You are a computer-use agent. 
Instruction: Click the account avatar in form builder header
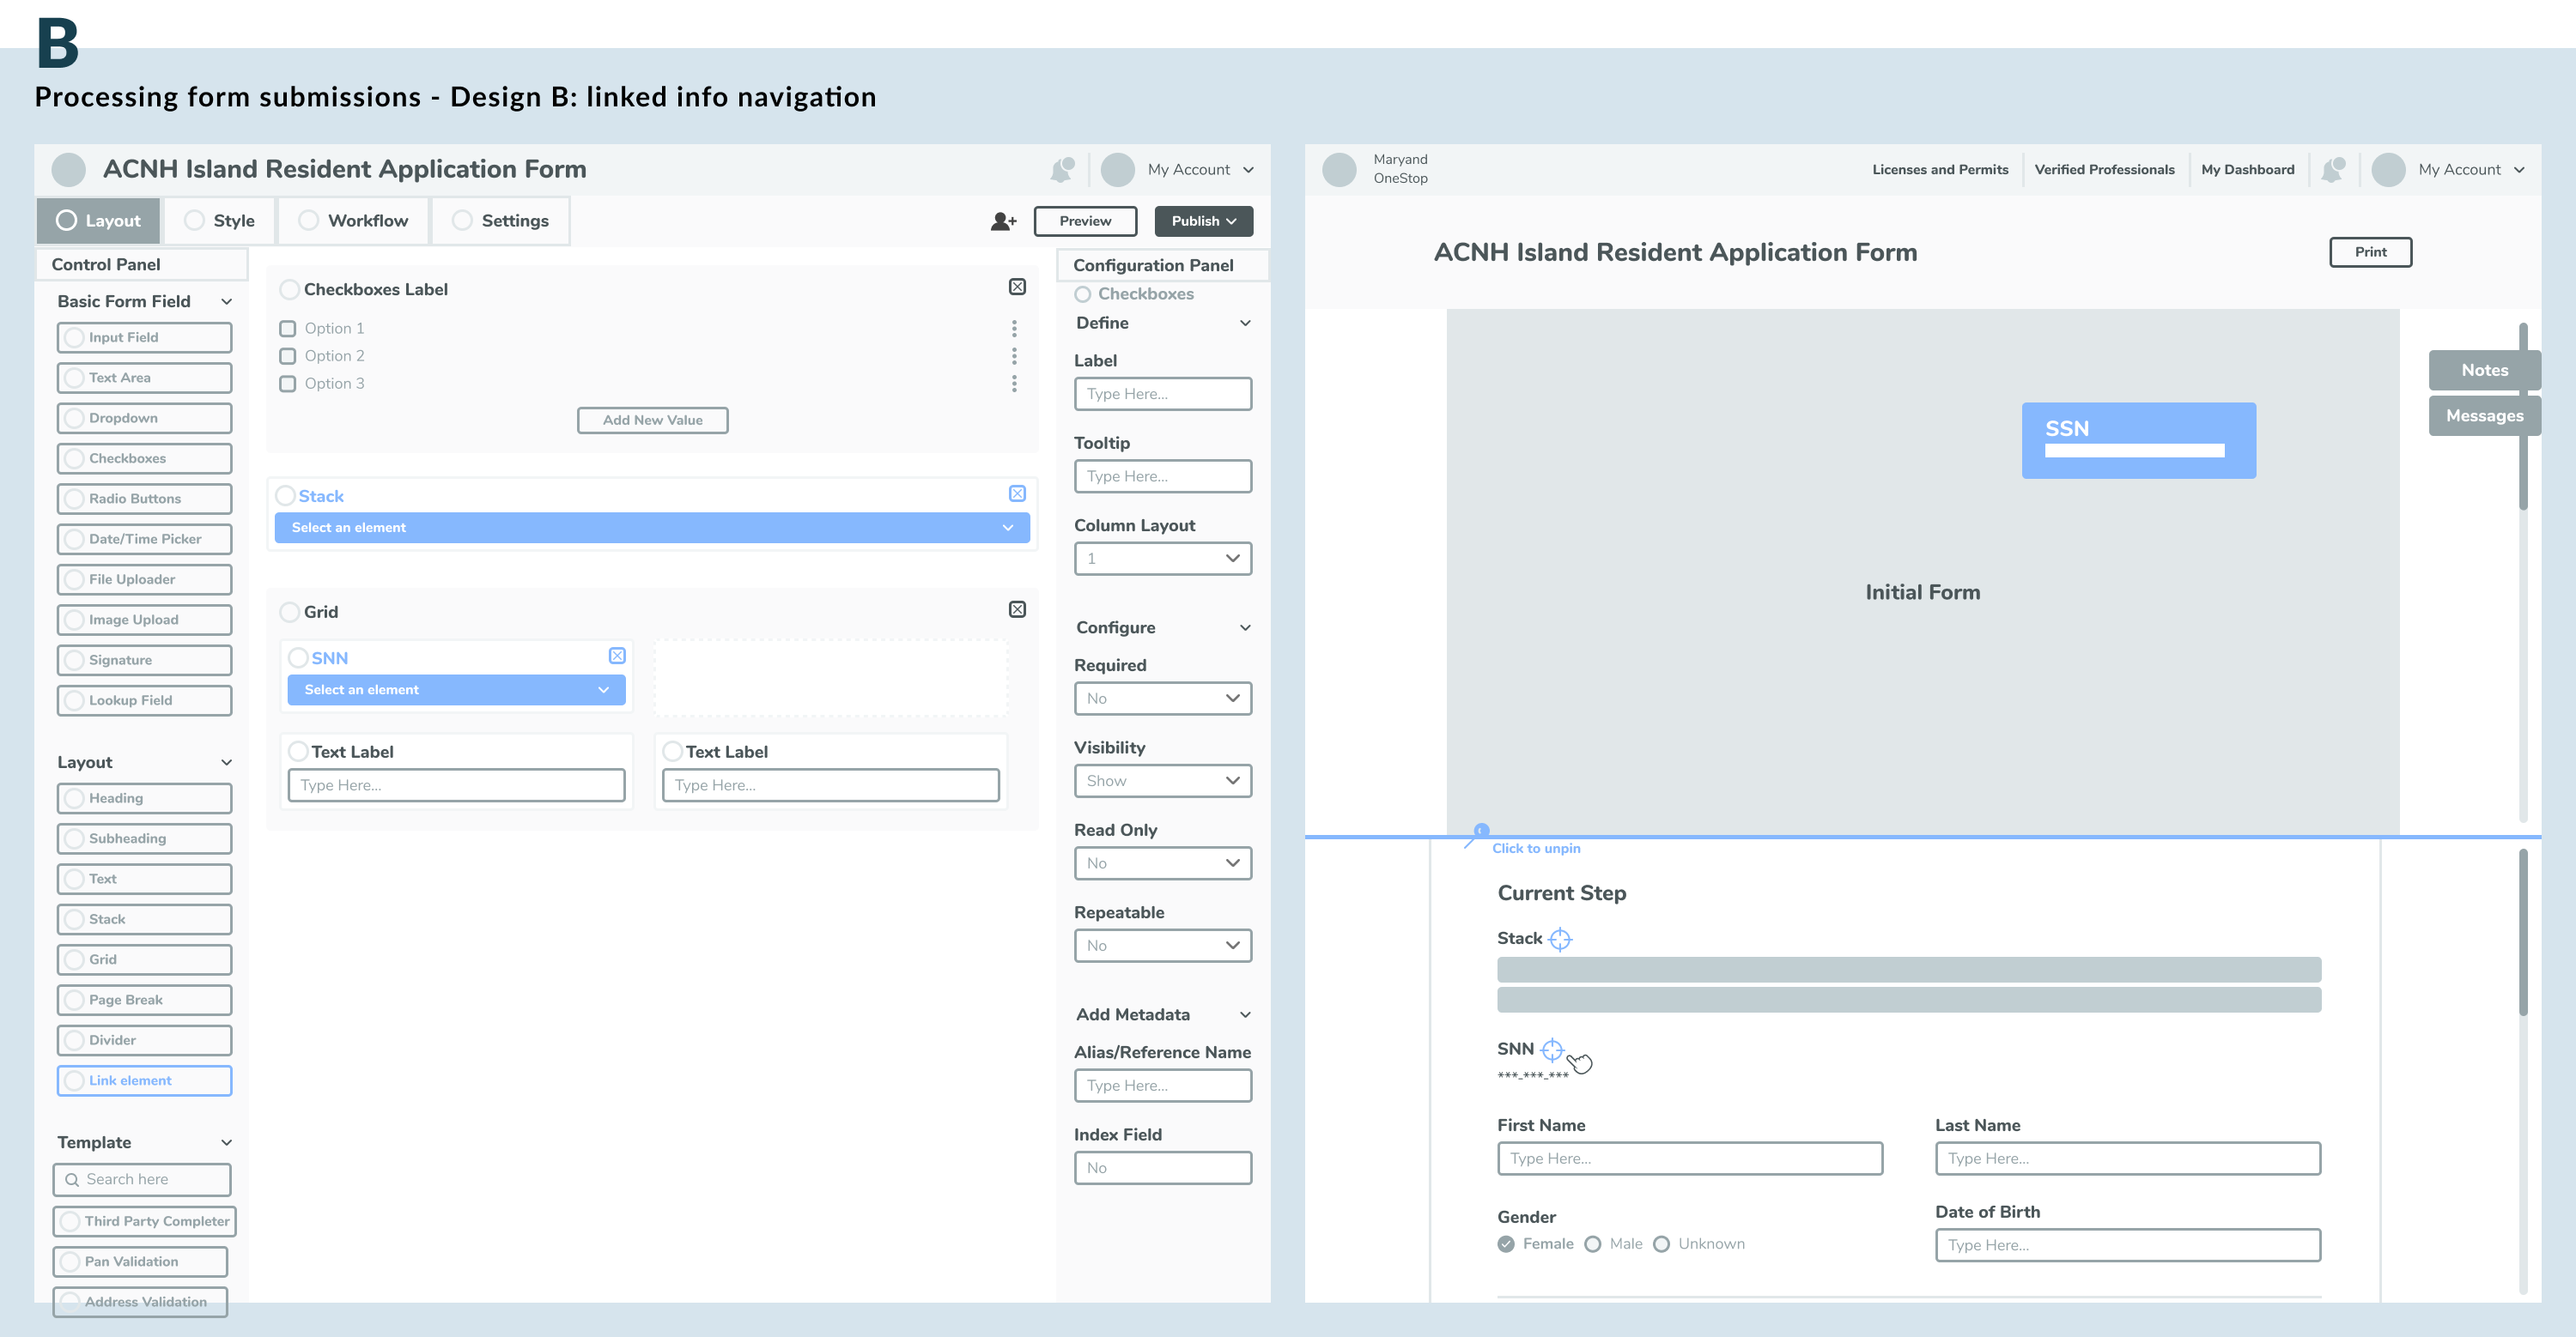1118,170
